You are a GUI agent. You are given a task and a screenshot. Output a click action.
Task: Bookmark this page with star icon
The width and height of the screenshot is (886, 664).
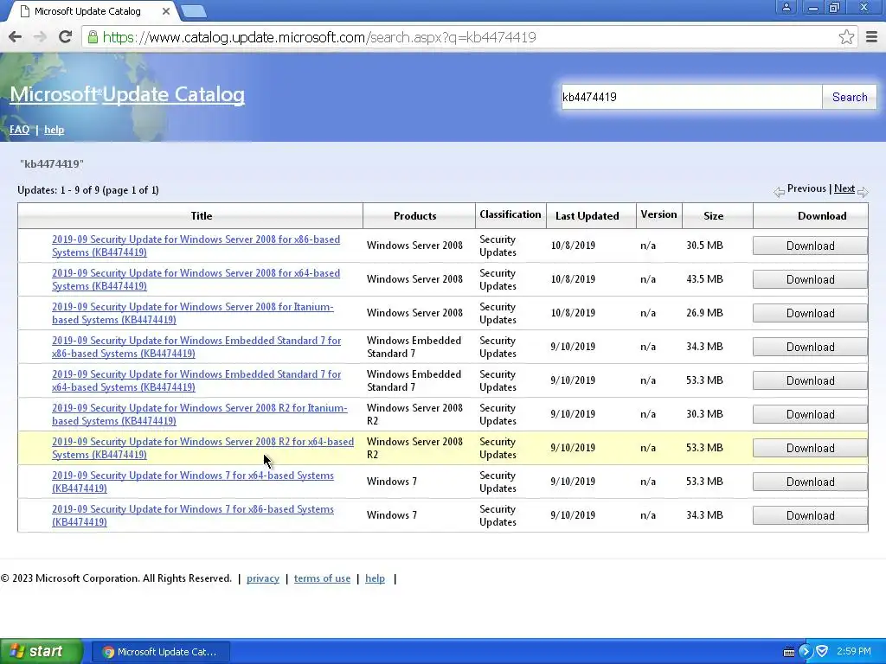[x=846, y=37]
